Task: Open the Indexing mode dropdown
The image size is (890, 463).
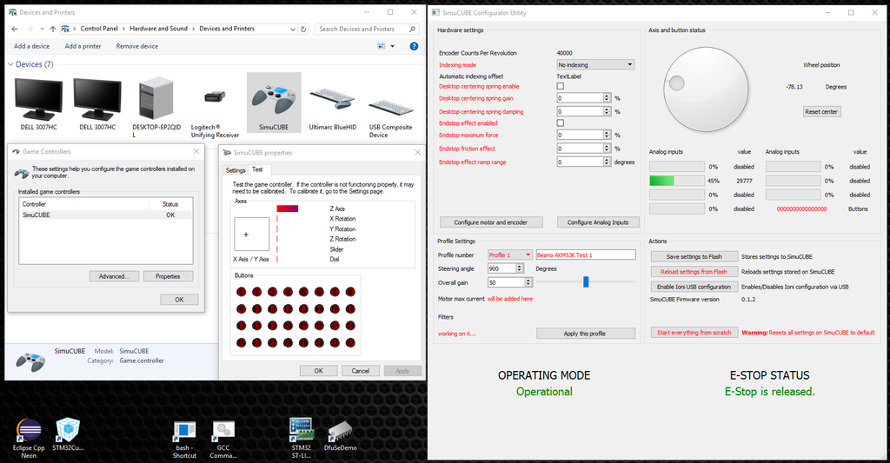Action: tap(594, 64)
